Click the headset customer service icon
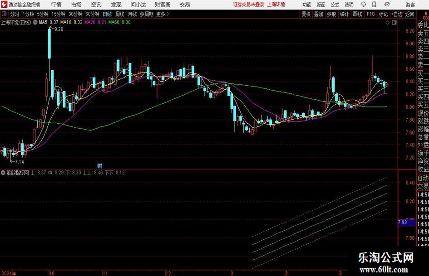Image resolution: width=429 pixels, height=276 pixels. (x=363, y=5)
